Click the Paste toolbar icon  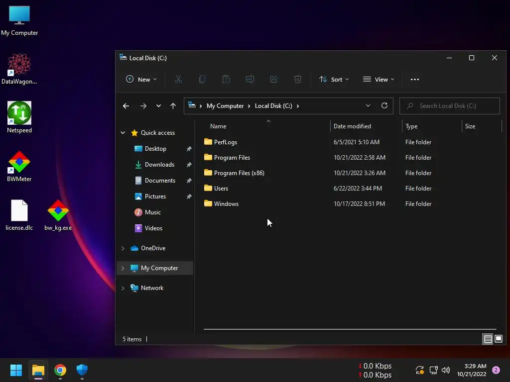(226, 79)
